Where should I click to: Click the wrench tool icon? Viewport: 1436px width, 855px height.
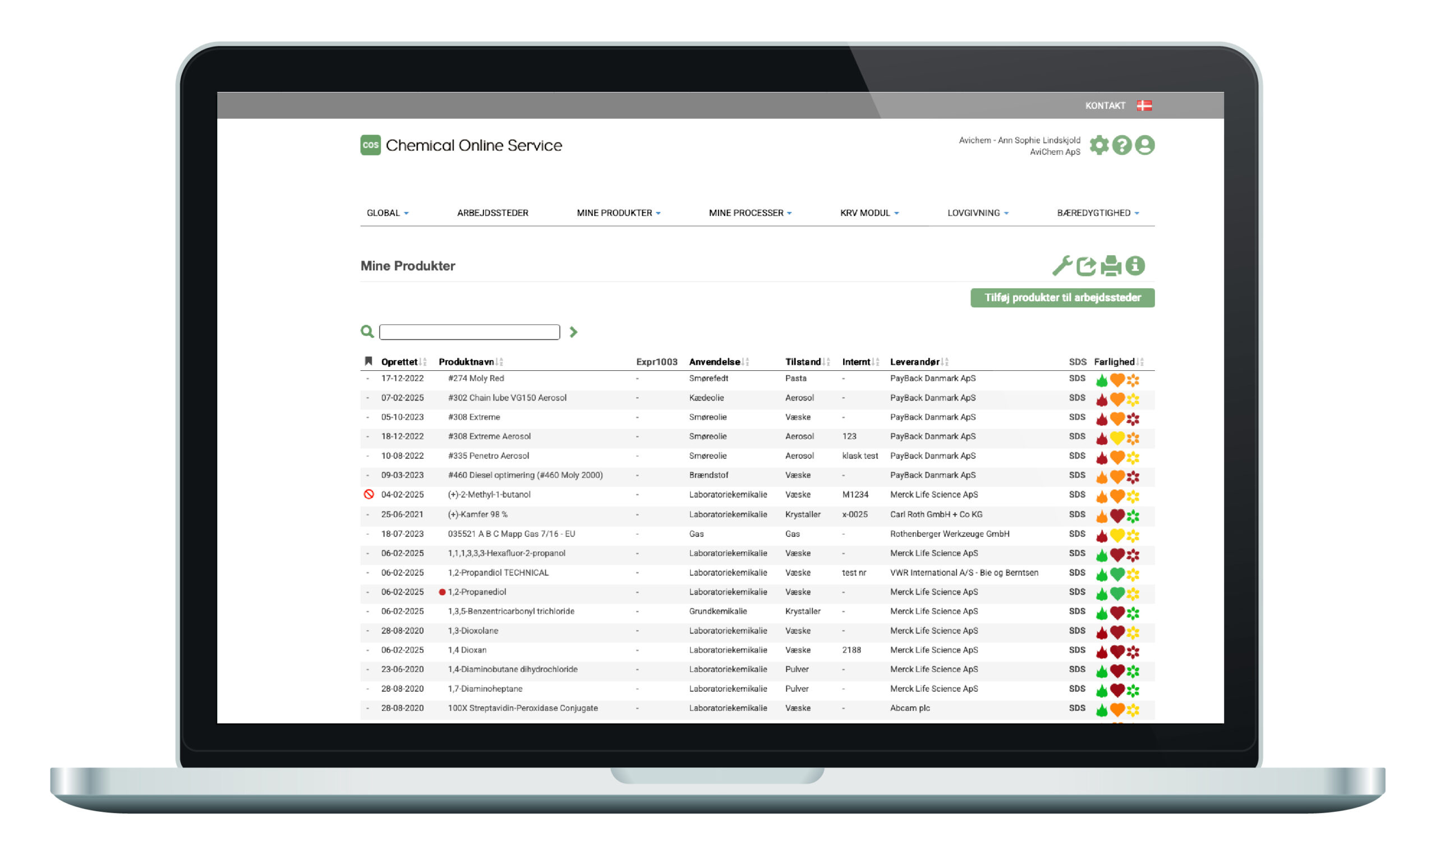tap(1062, 265)
